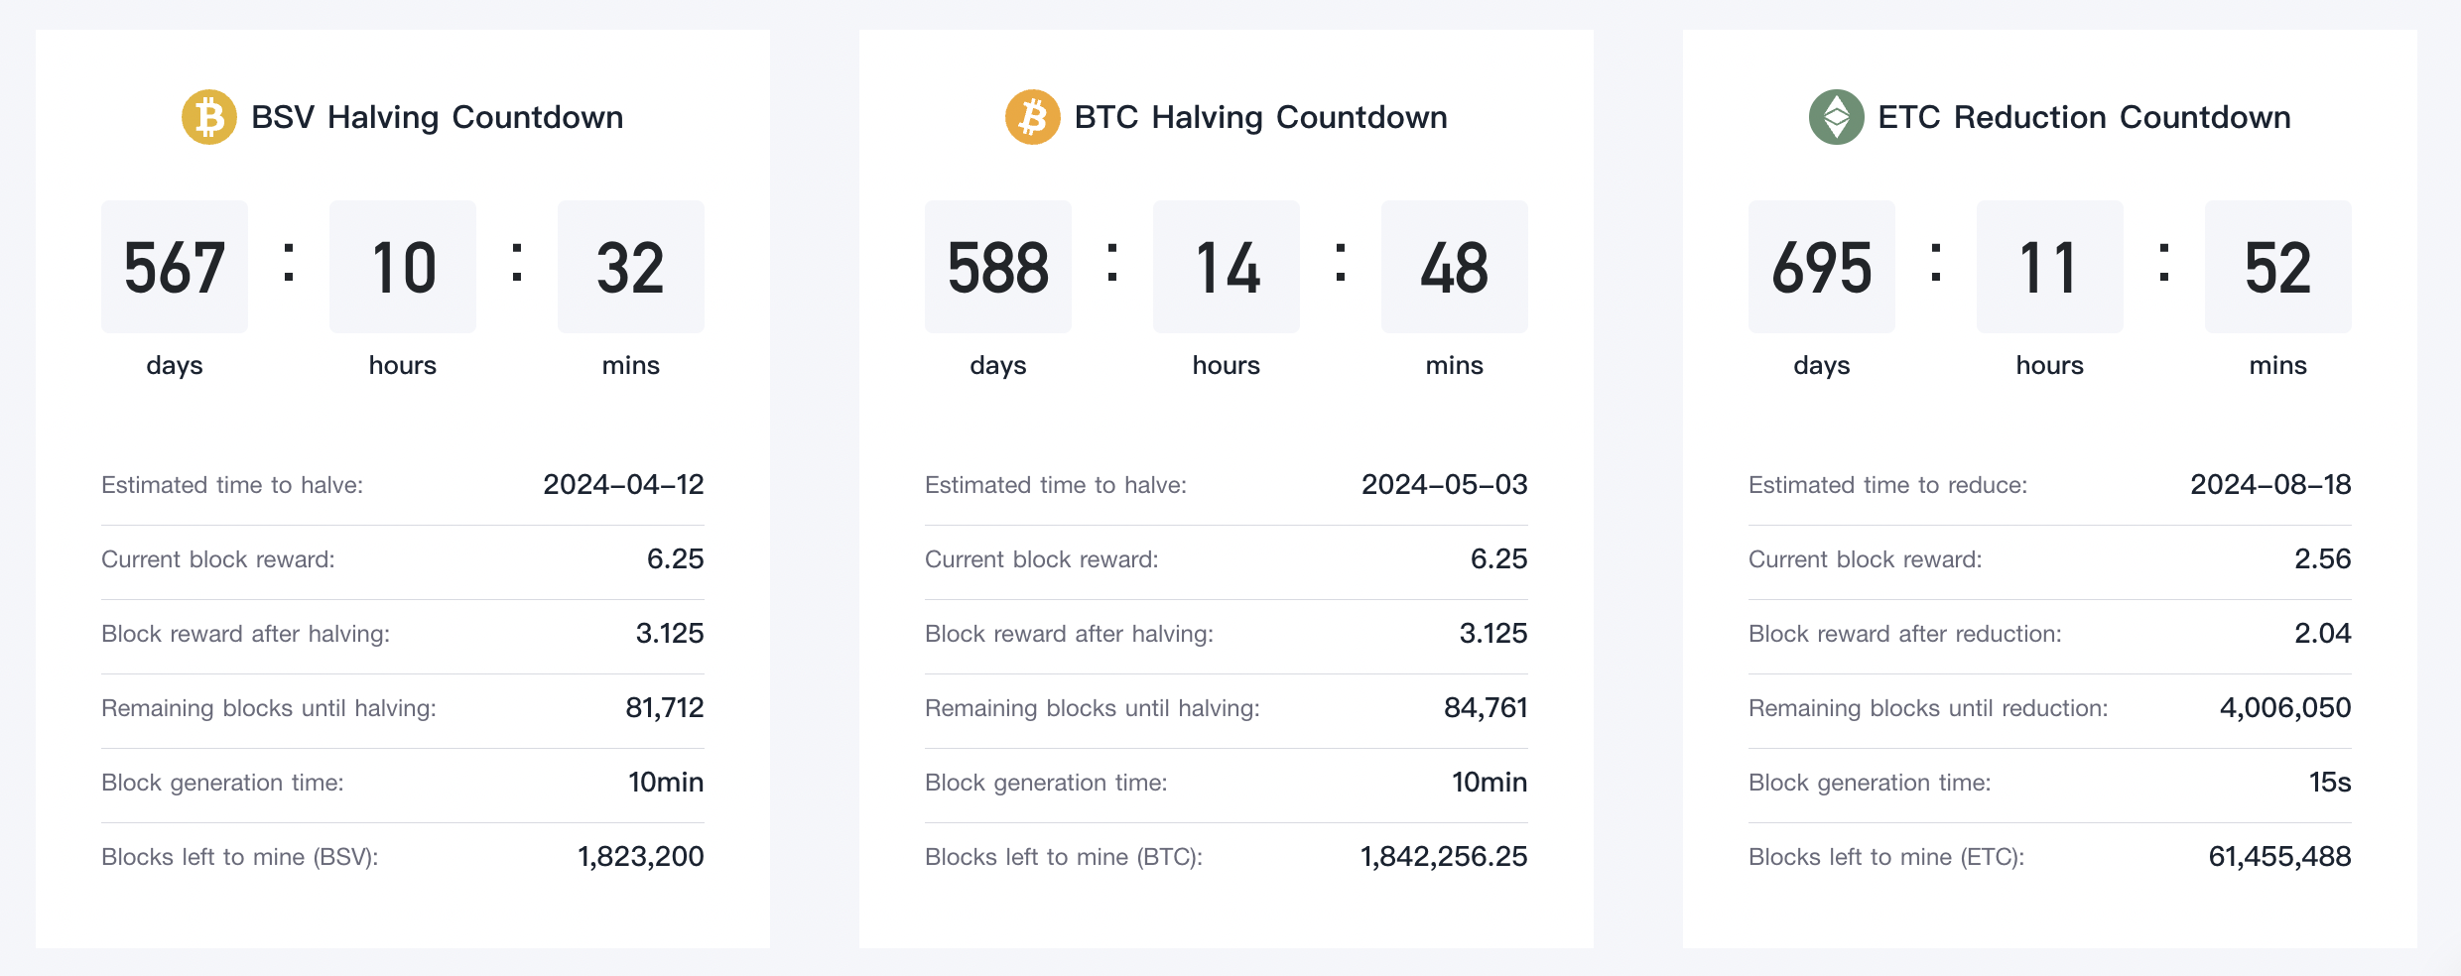2461x976 pixels.
Task: Click the 588 days counter in BTC card
Action: (998, 267)
